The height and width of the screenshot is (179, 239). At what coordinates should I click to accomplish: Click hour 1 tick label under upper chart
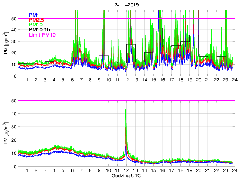tap(27, 80)
